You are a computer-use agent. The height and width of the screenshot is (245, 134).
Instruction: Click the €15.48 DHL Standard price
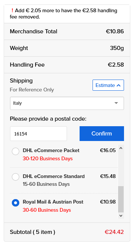click(x=108, y=176)
